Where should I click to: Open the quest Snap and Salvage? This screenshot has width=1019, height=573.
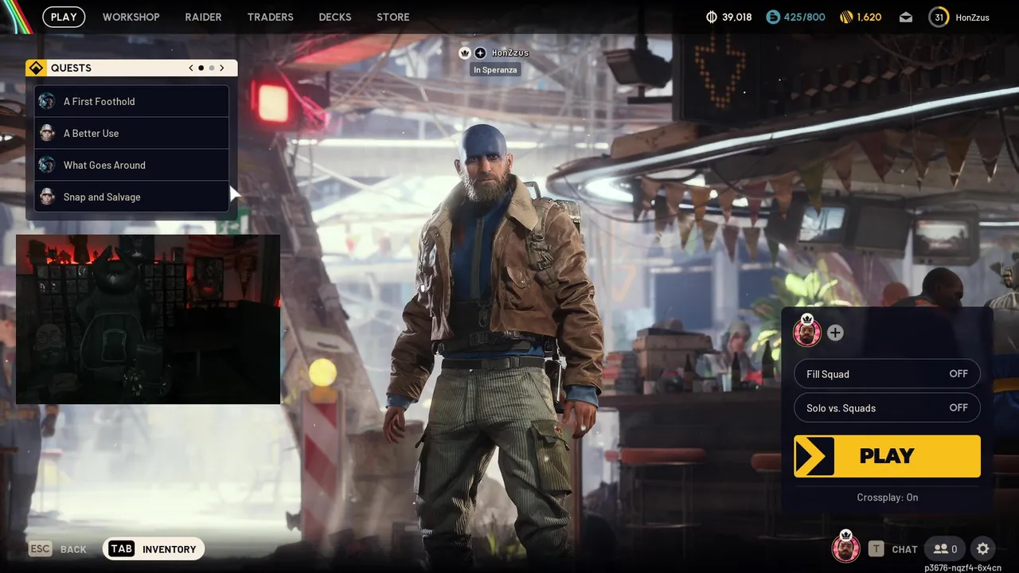[x=131, y=197]
